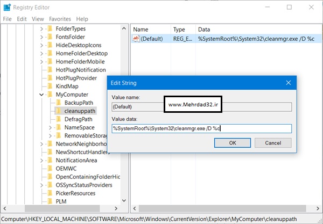Click the BackupPath folder icon
The image size is (323, 224).
point(59,103)
